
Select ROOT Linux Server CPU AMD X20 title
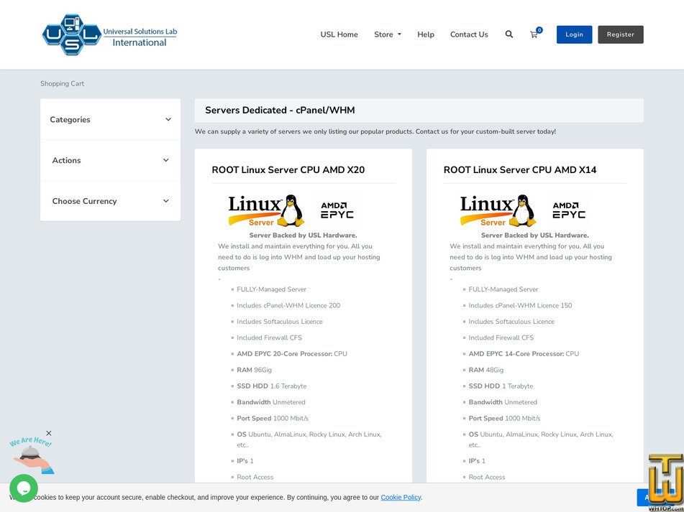(x=288, y=169)
